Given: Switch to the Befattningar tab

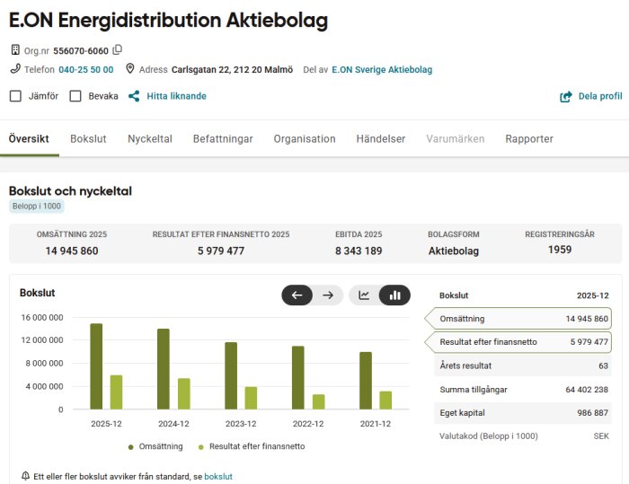Looking at the screenshot, I should [x=223, y=139].
